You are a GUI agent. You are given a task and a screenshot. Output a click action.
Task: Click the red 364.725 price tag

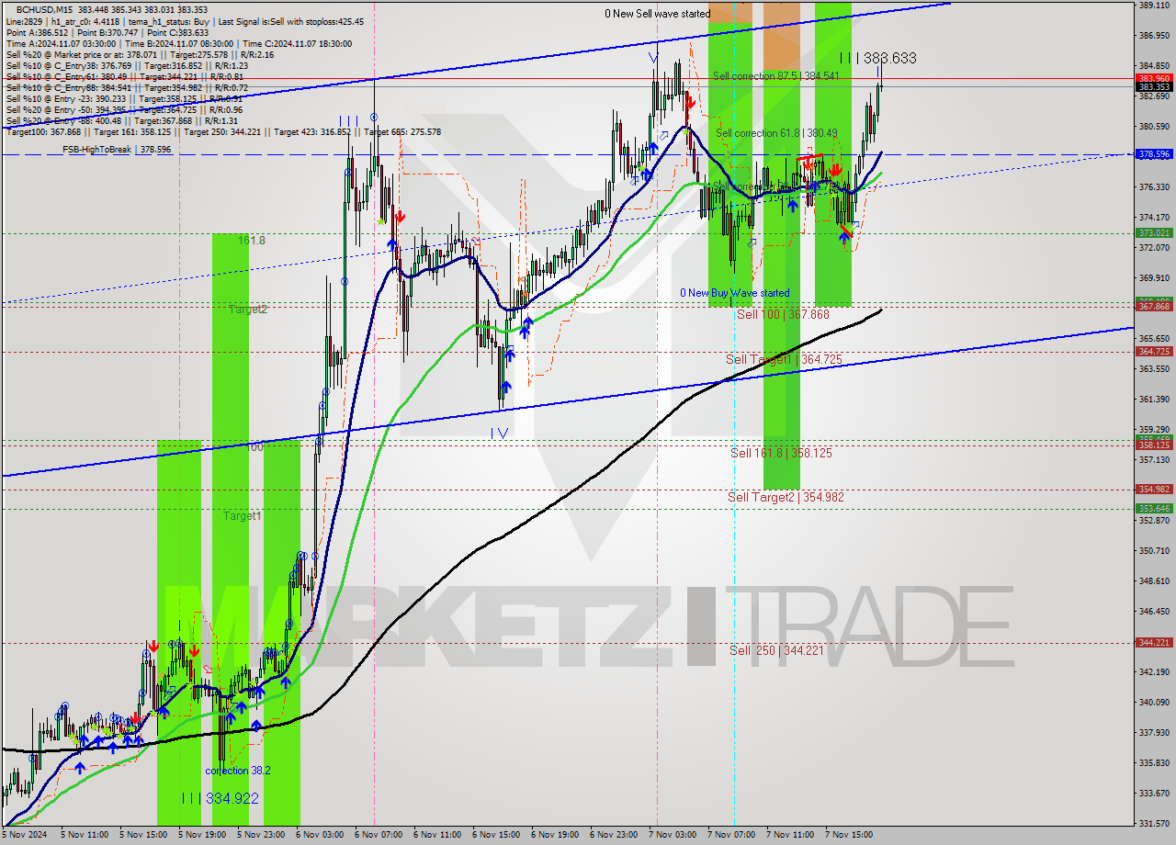tap(1154, 352)
